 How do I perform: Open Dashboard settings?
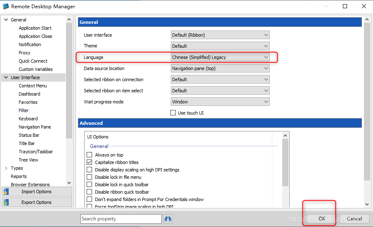pos(29,94)
